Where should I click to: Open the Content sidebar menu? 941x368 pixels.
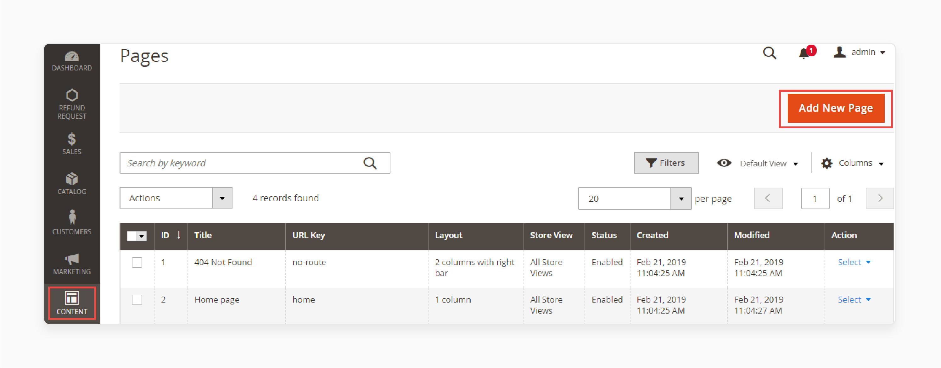(72, 303)
